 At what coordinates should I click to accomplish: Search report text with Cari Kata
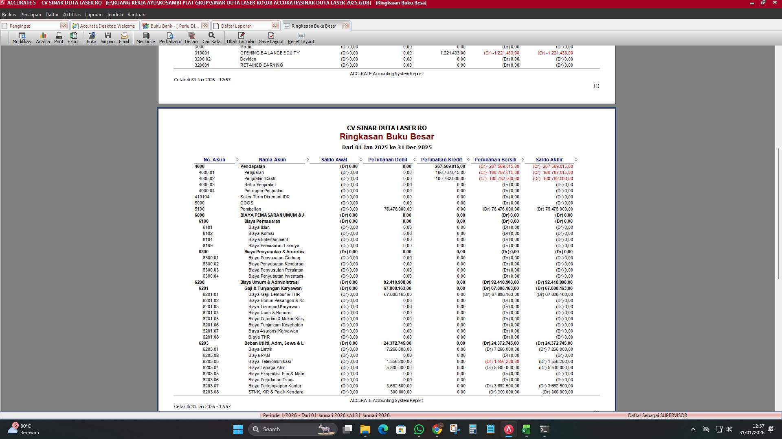[x=211, y=38]
